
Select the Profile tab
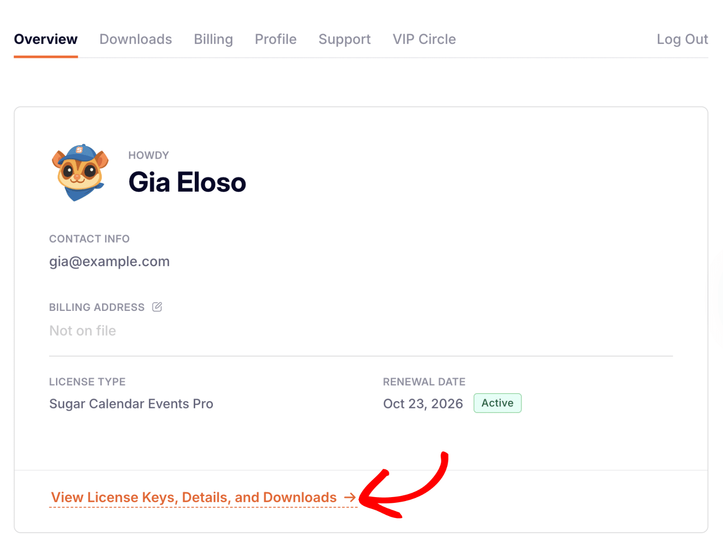click(x=276, y=39)
